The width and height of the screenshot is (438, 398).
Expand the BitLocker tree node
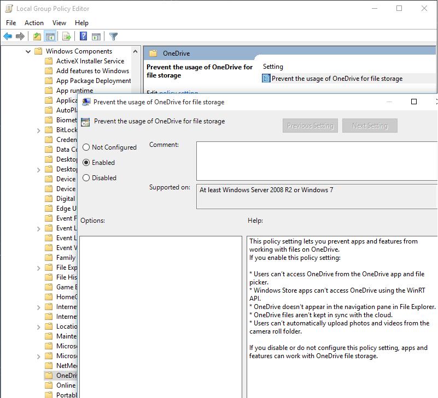pyautogui.click(x=38, y=130)
